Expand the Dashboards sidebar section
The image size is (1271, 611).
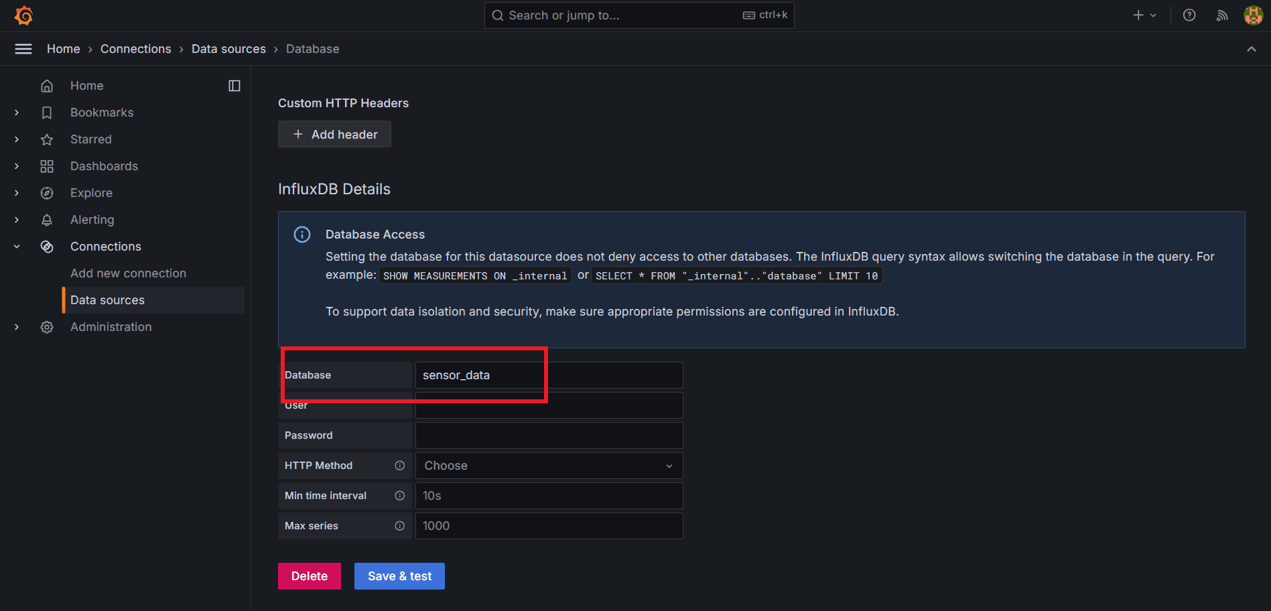pyautogui.click(x=17, y=166)
